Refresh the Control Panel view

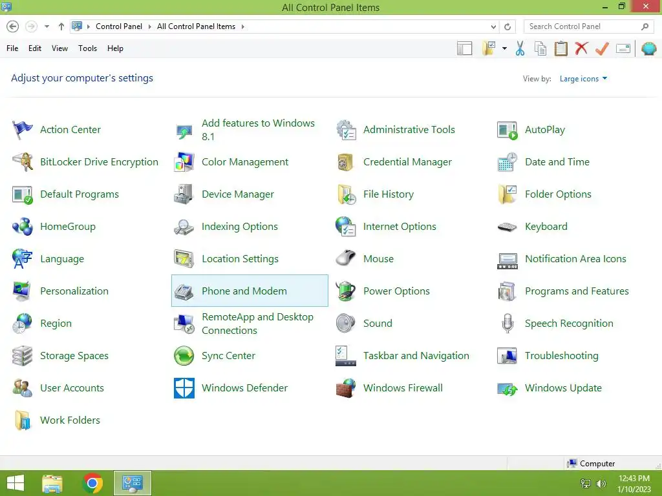tap(507, 26)
